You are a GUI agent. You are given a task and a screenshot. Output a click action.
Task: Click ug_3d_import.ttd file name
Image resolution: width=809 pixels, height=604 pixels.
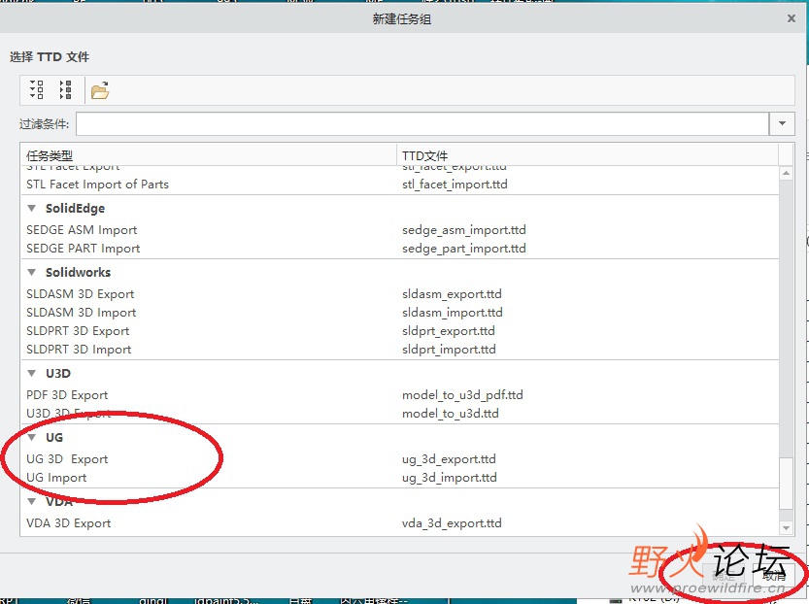(450, 478)
